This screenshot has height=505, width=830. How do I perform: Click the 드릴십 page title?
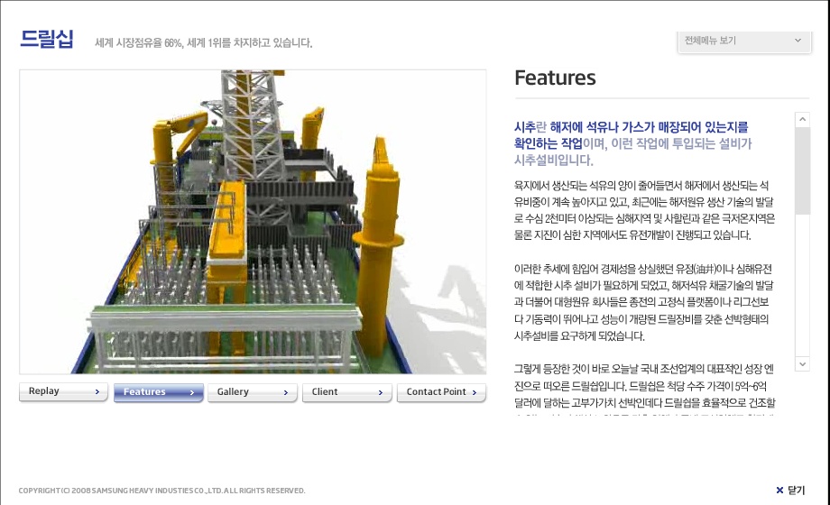click(x=47, y=39)
